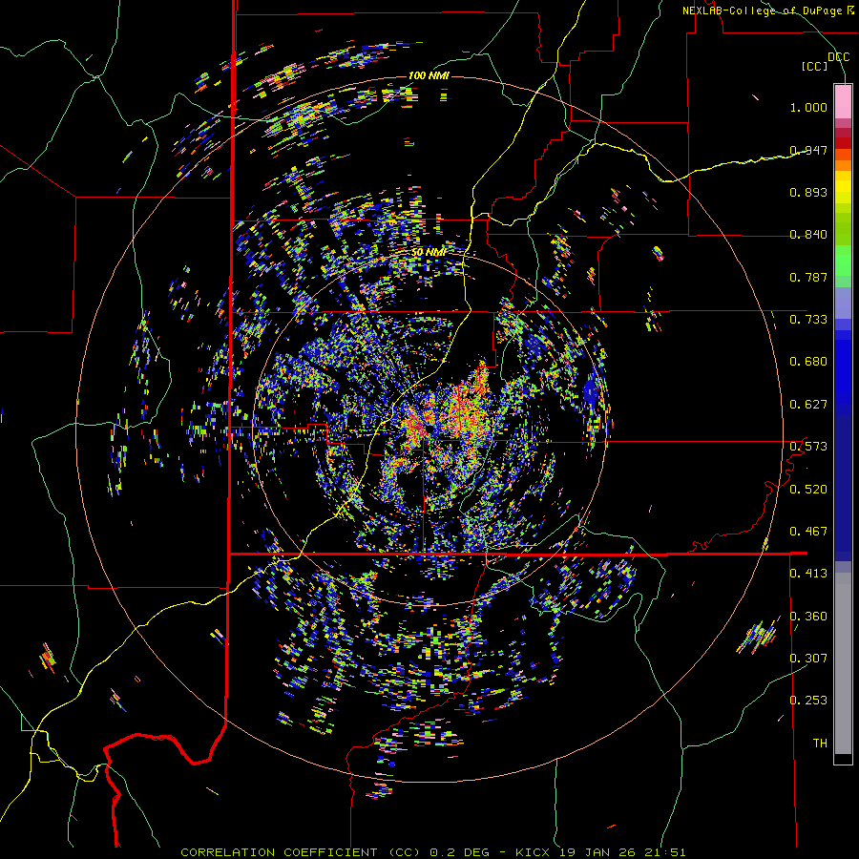The height and width of the screenshot is (859, 859).
Task: Click the 0.733 legend value
Action: (x=808, y=320)
